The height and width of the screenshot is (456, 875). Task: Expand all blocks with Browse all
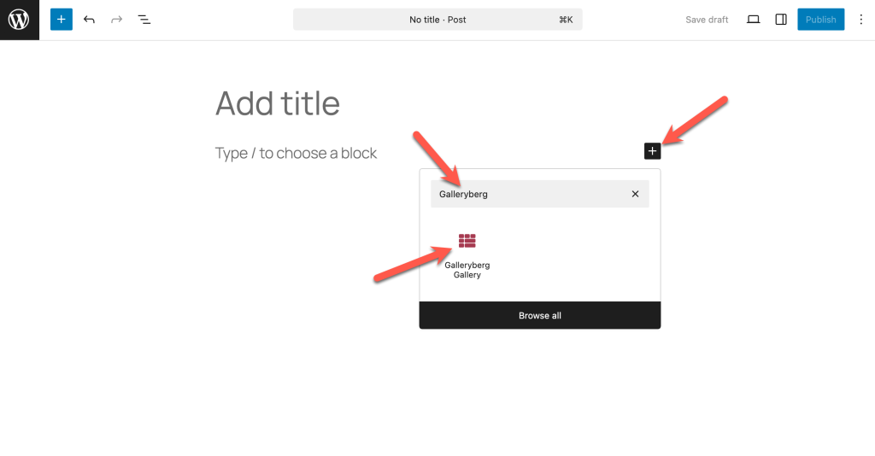pos(540,316)
